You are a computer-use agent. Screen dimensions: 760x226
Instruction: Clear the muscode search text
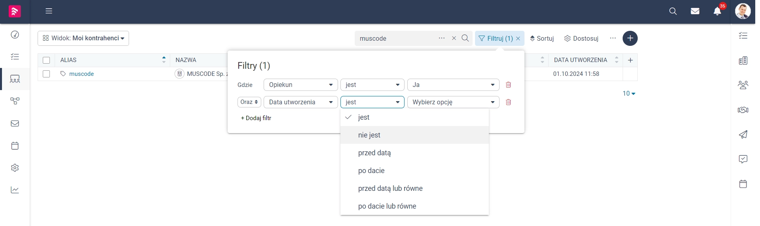click(454, 38)
